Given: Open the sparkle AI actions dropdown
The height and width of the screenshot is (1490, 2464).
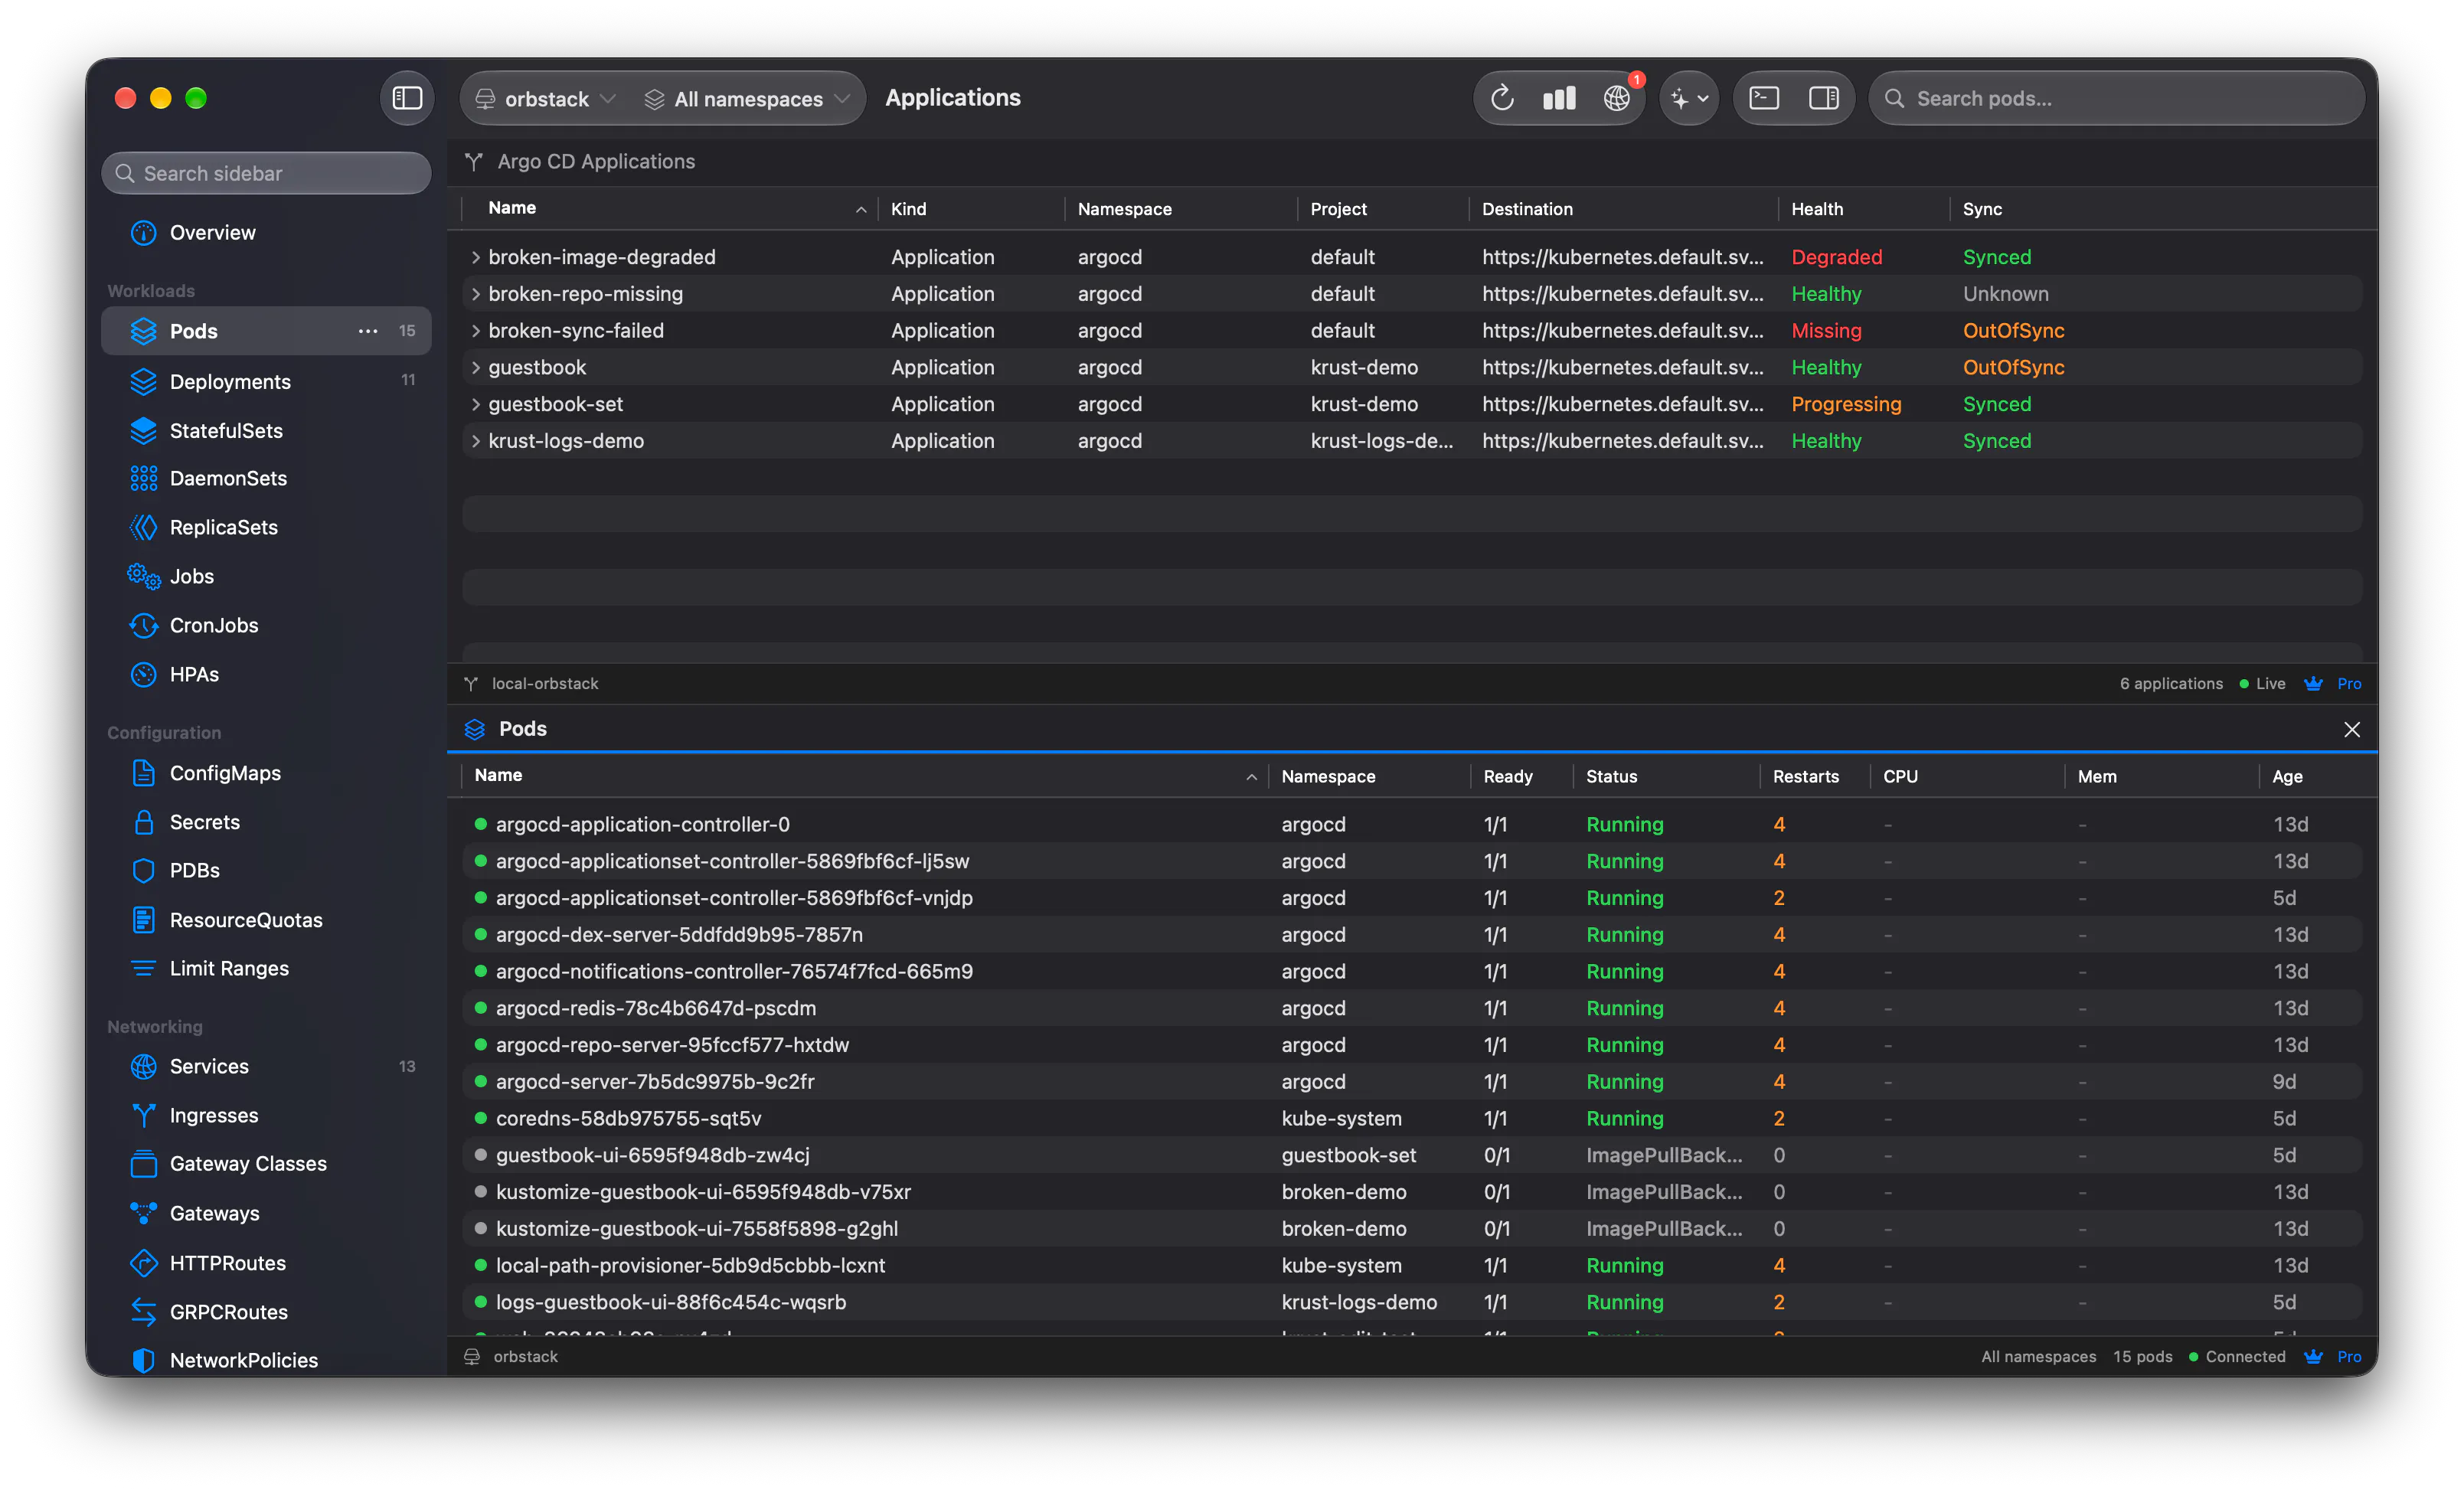Looking at the screenshot, I should pyautogui.click(x=1689, y=98).
